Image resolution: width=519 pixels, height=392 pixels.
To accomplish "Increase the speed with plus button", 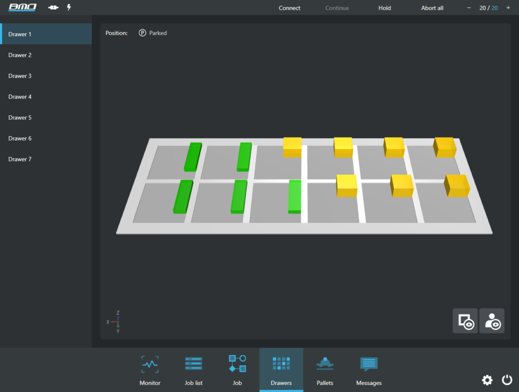I will [508, 8].
